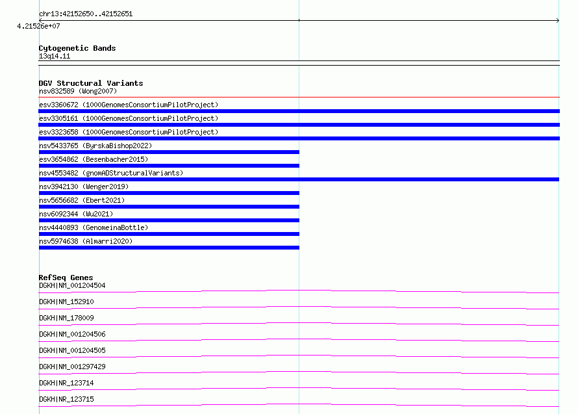Open the Cytogenetic Bands track heading
Screen dimensions: 578x414
[x=77, y=48]
